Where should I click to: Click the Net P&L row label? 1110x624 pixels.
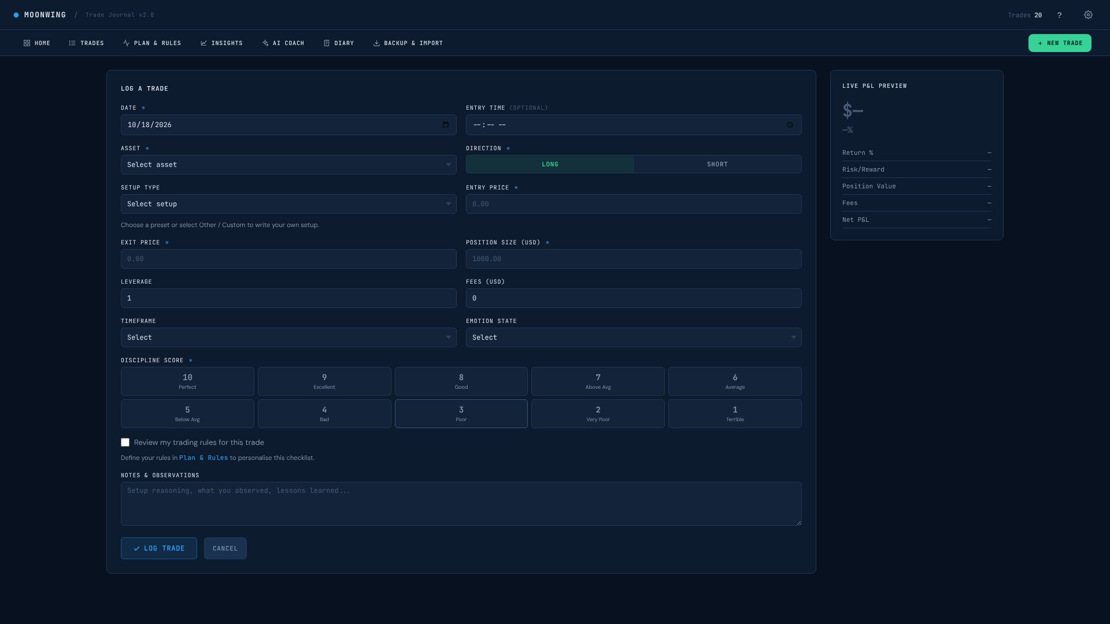[856, 220]
